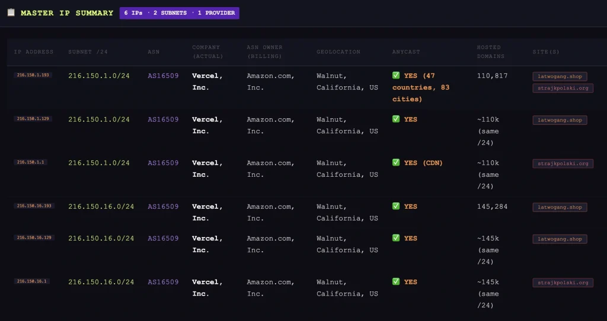Click the latwogang.shop tag in the 216.150.16.193 row
This screenshot has height=321, width=607.
(x=560, y=207)
